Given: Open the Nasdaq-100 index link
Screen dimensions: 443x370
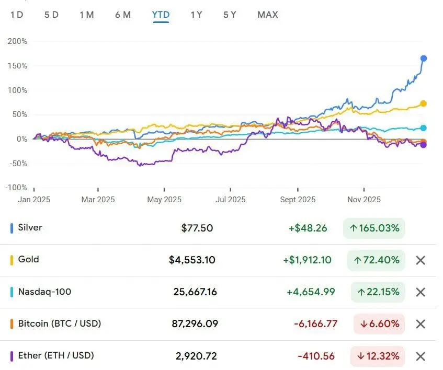Looking at the screenshot, I should click(44, 292).
